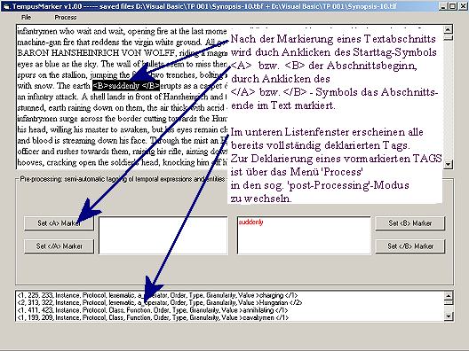This screenshot has width=469, height=351.
Task: Click the highlighted '<B>suddenly </B>' text
Action: [126, 86]
